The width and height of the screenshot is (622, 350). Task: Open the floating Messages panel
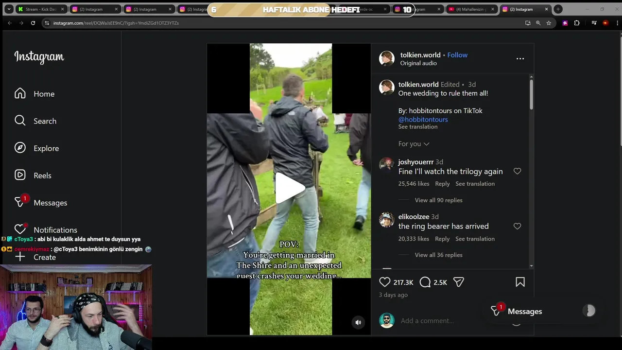point(543,311)
